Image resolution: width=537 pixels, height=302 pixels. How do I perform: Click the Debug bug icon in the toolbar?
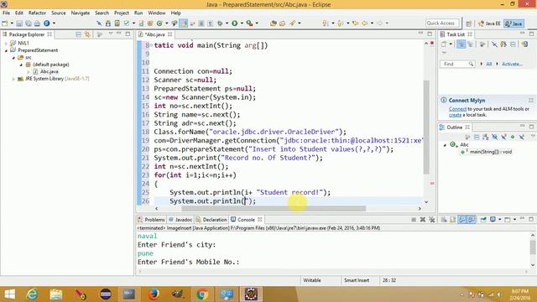click(220, 23)
